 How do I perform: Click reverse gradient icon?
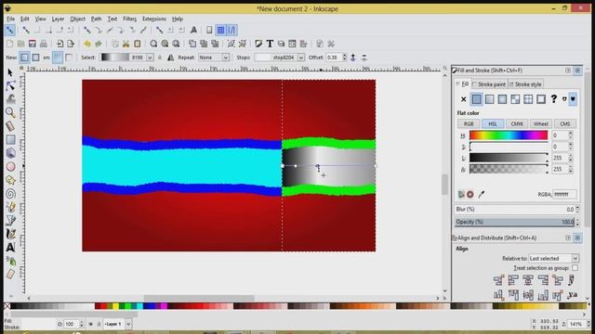[171, 58]
